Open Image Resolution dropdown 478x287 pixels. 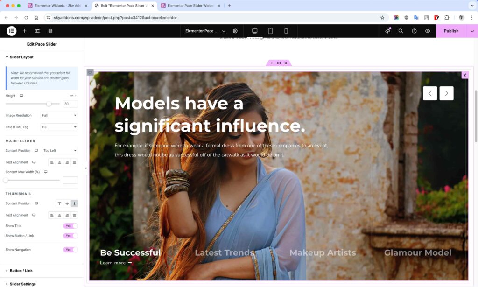click(x=59, y=115)
